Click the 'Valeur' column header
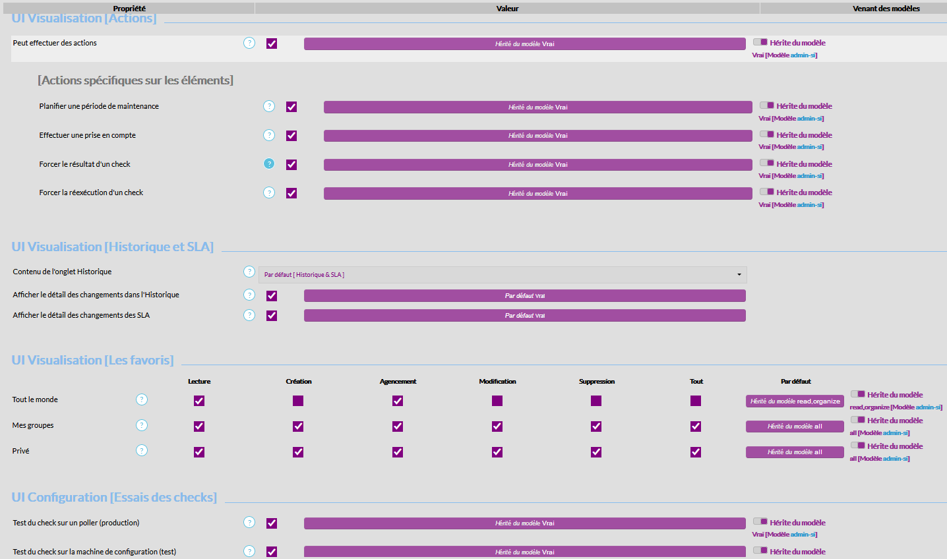 pyautogui.click(x=507, y=9)
